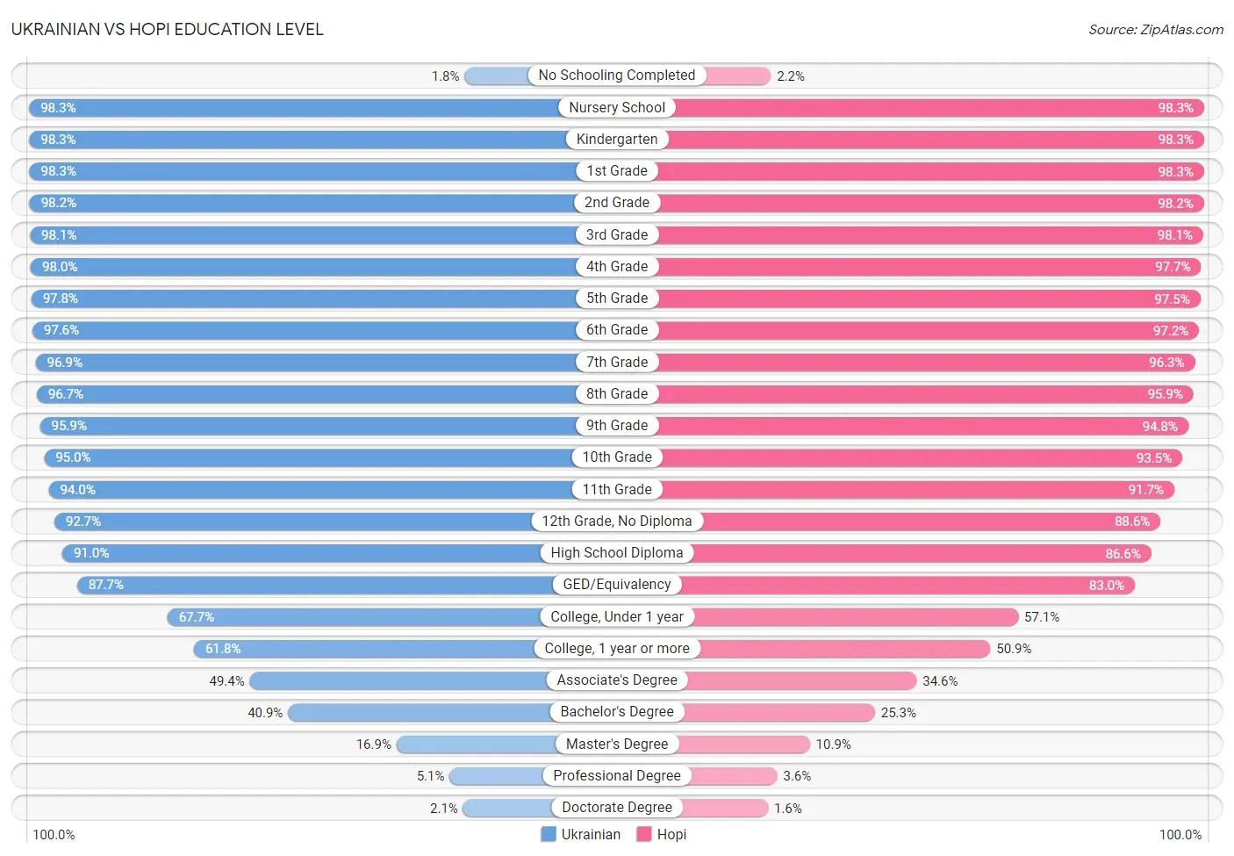
Task: Click the Hopi Associate's Degree pink bar
Action: (x=767, y=680)
